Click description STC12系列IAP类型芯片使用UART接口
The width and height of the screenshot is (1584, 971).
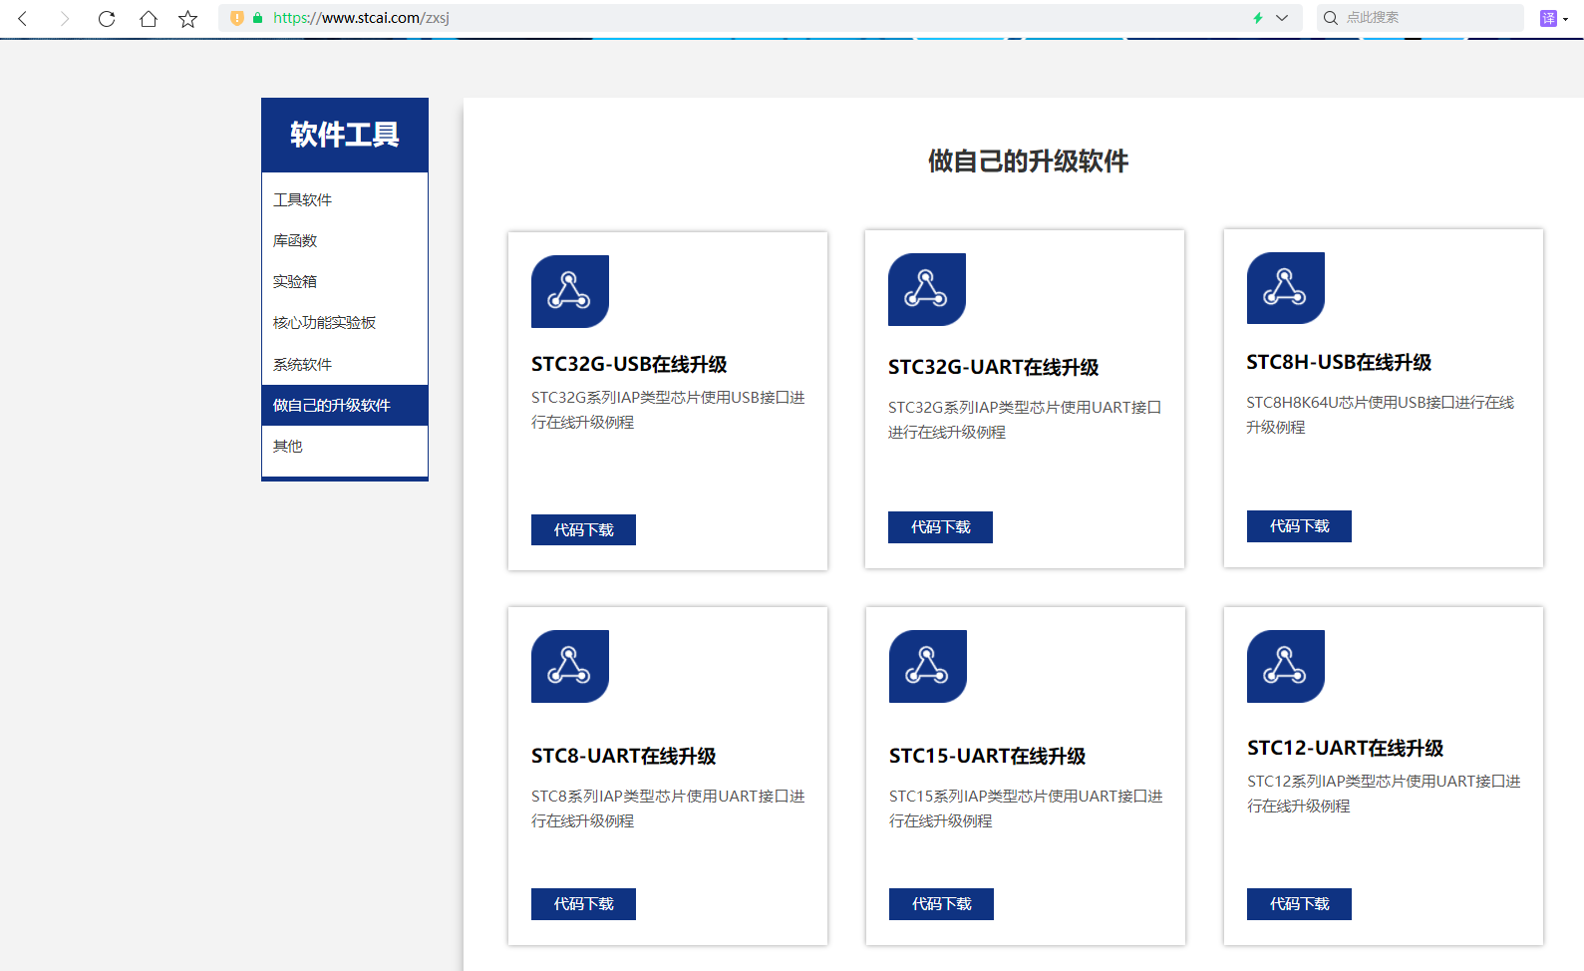point(1385,794)
